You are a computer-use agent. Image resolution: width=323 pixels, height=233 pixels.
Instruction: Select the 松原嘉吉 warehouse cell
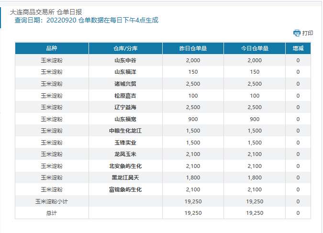125,96
